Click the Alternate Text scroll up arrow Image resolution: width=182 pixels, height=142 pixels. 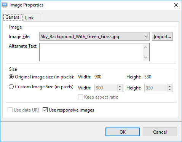click(x=146, y=47)
